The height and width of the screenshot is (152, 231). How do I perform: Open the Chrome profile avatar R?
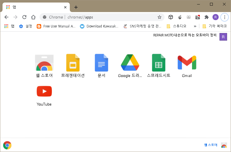click(216, 17)
